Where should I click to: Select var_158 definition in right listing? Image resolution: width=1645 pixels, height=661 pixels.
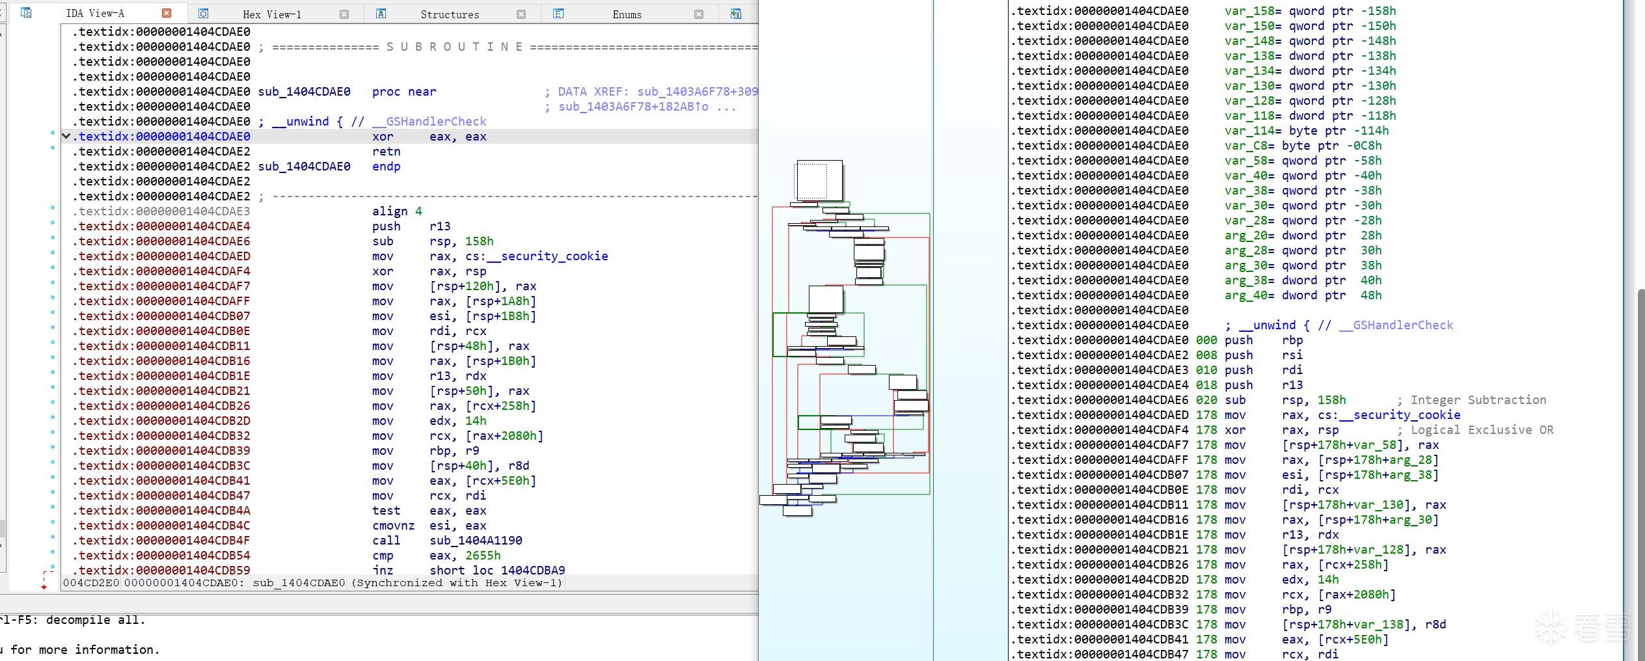(1310, 11)
